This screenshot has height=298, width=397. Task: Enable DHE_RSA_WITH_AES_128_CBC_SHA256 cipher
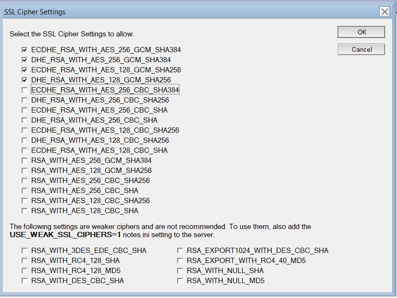pos(24,140)
